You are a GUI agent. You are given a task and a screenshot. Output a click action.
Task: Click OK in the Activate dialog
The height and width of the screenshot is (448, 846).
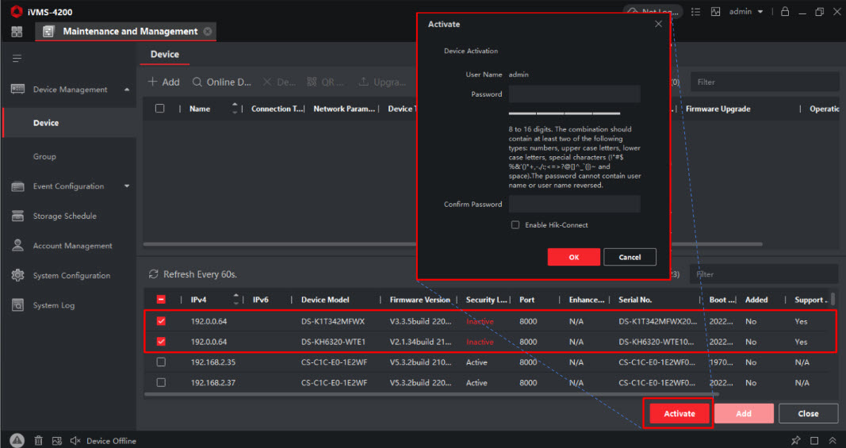tap(573, 257)
